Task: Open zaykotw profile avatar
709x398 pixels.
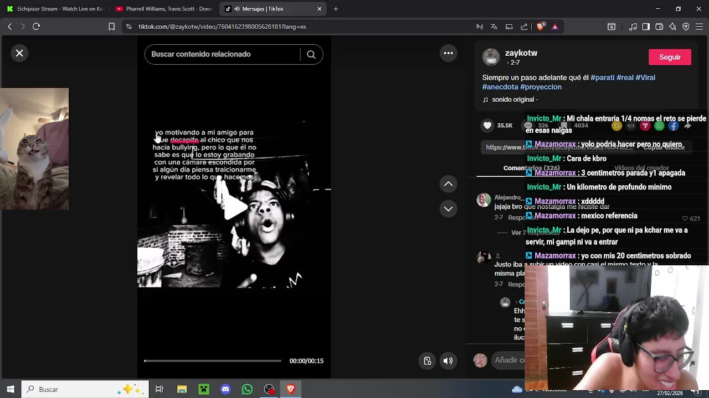Action: tap(491, 57)
